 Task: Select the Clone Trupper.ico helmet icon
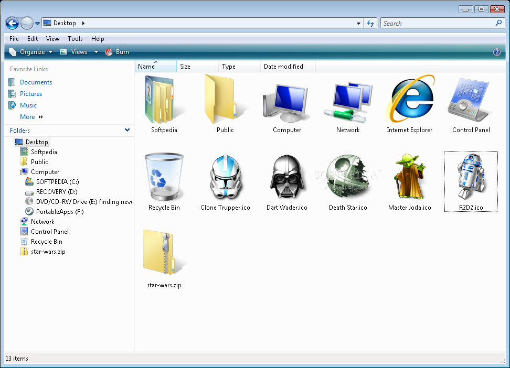coord(225,177)
